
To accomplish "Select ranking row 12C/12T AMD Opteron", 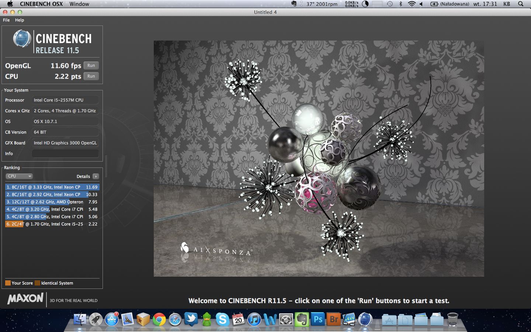I will pyautogui.click(x=52, y=202).
